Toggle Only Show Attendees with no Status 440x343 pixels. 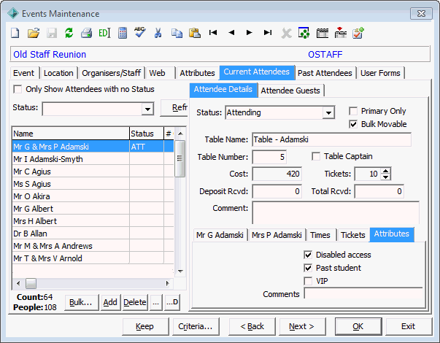[x=18, y=89]
